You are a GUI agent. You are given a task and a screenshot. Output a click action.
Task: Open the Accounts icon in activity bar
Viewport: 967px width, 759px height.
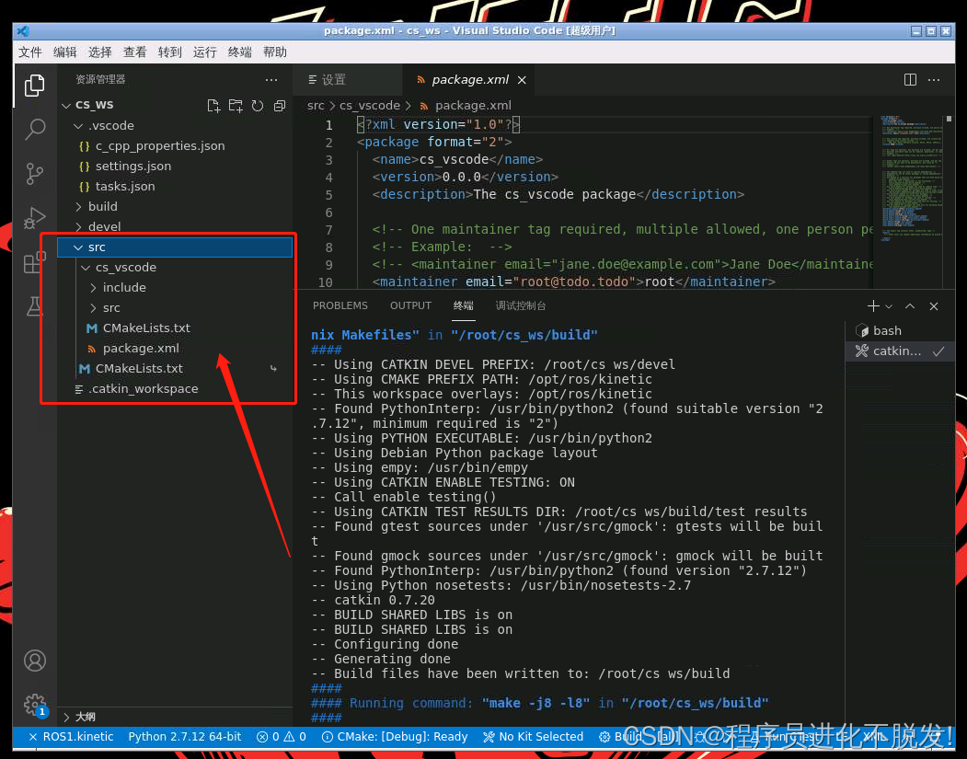click(35, 661)
